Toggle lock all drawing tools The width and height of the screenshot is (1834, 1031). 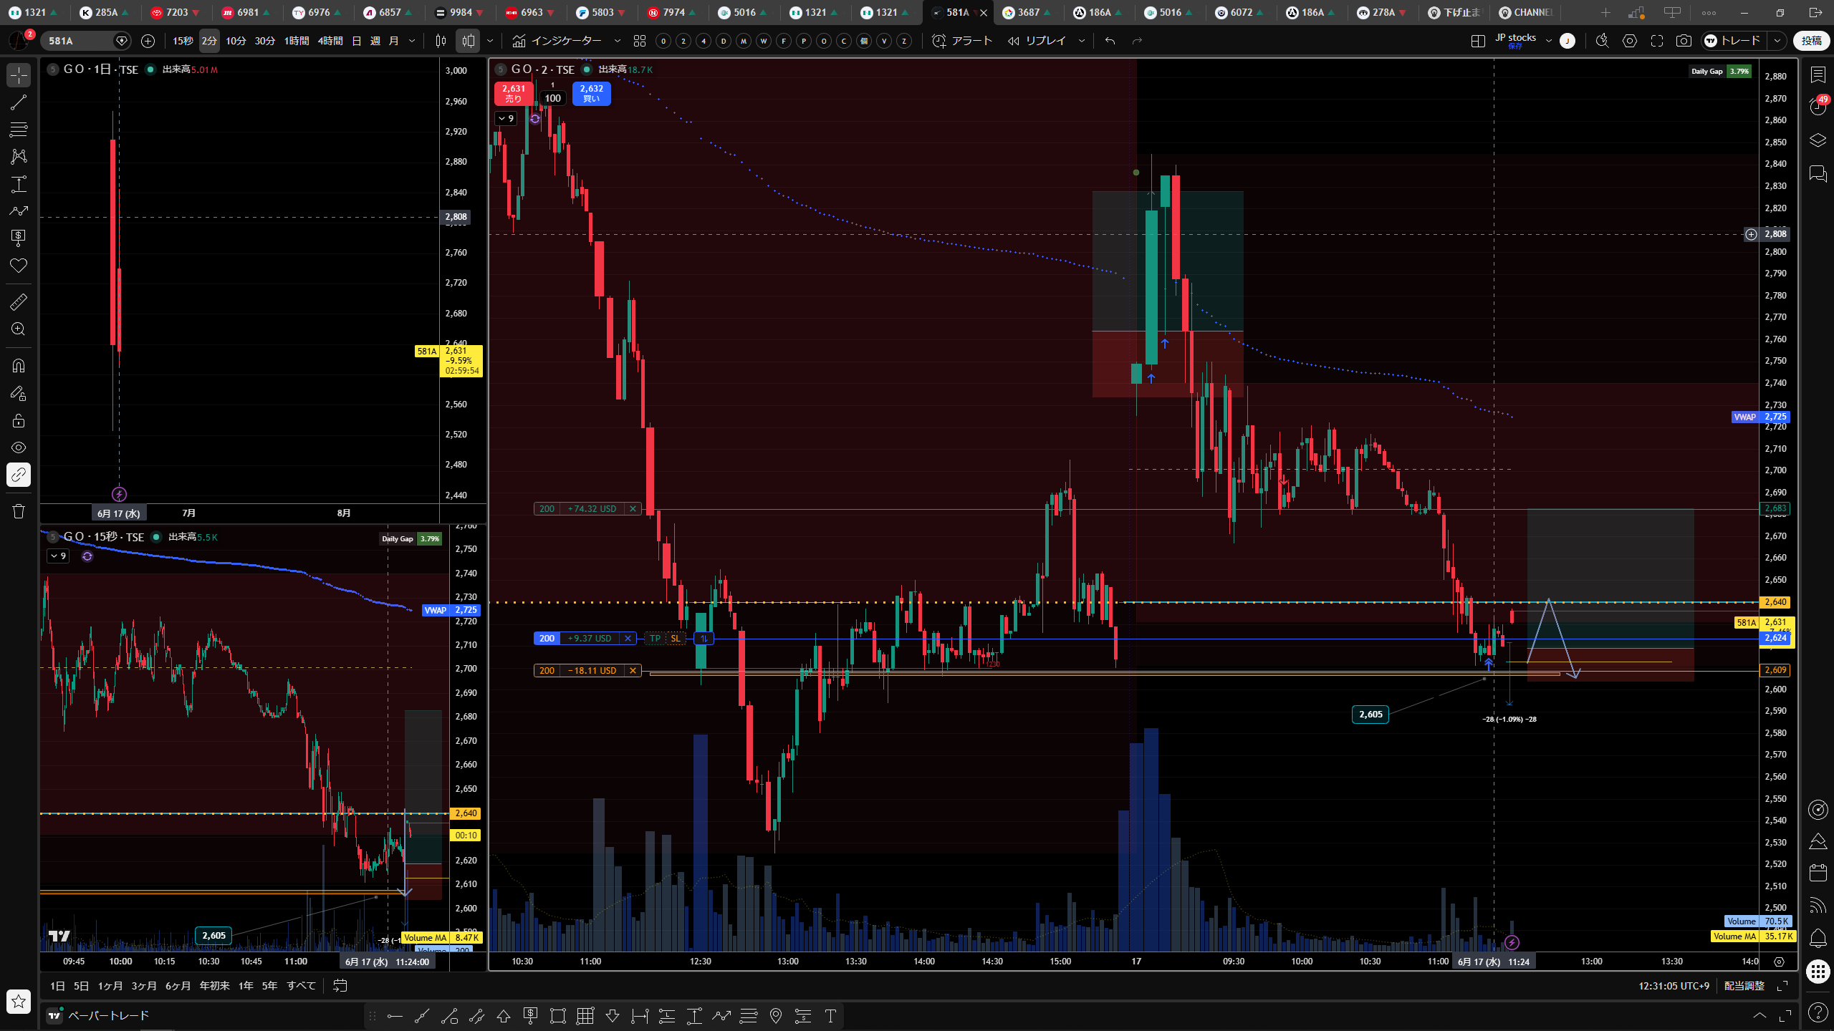point(19,420)
